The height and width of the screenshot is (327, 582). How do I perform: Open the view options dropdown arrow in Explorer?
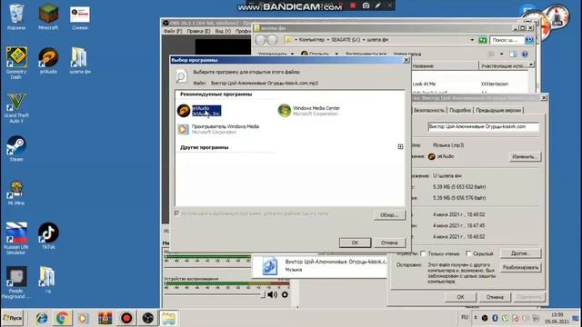(501, 54)
